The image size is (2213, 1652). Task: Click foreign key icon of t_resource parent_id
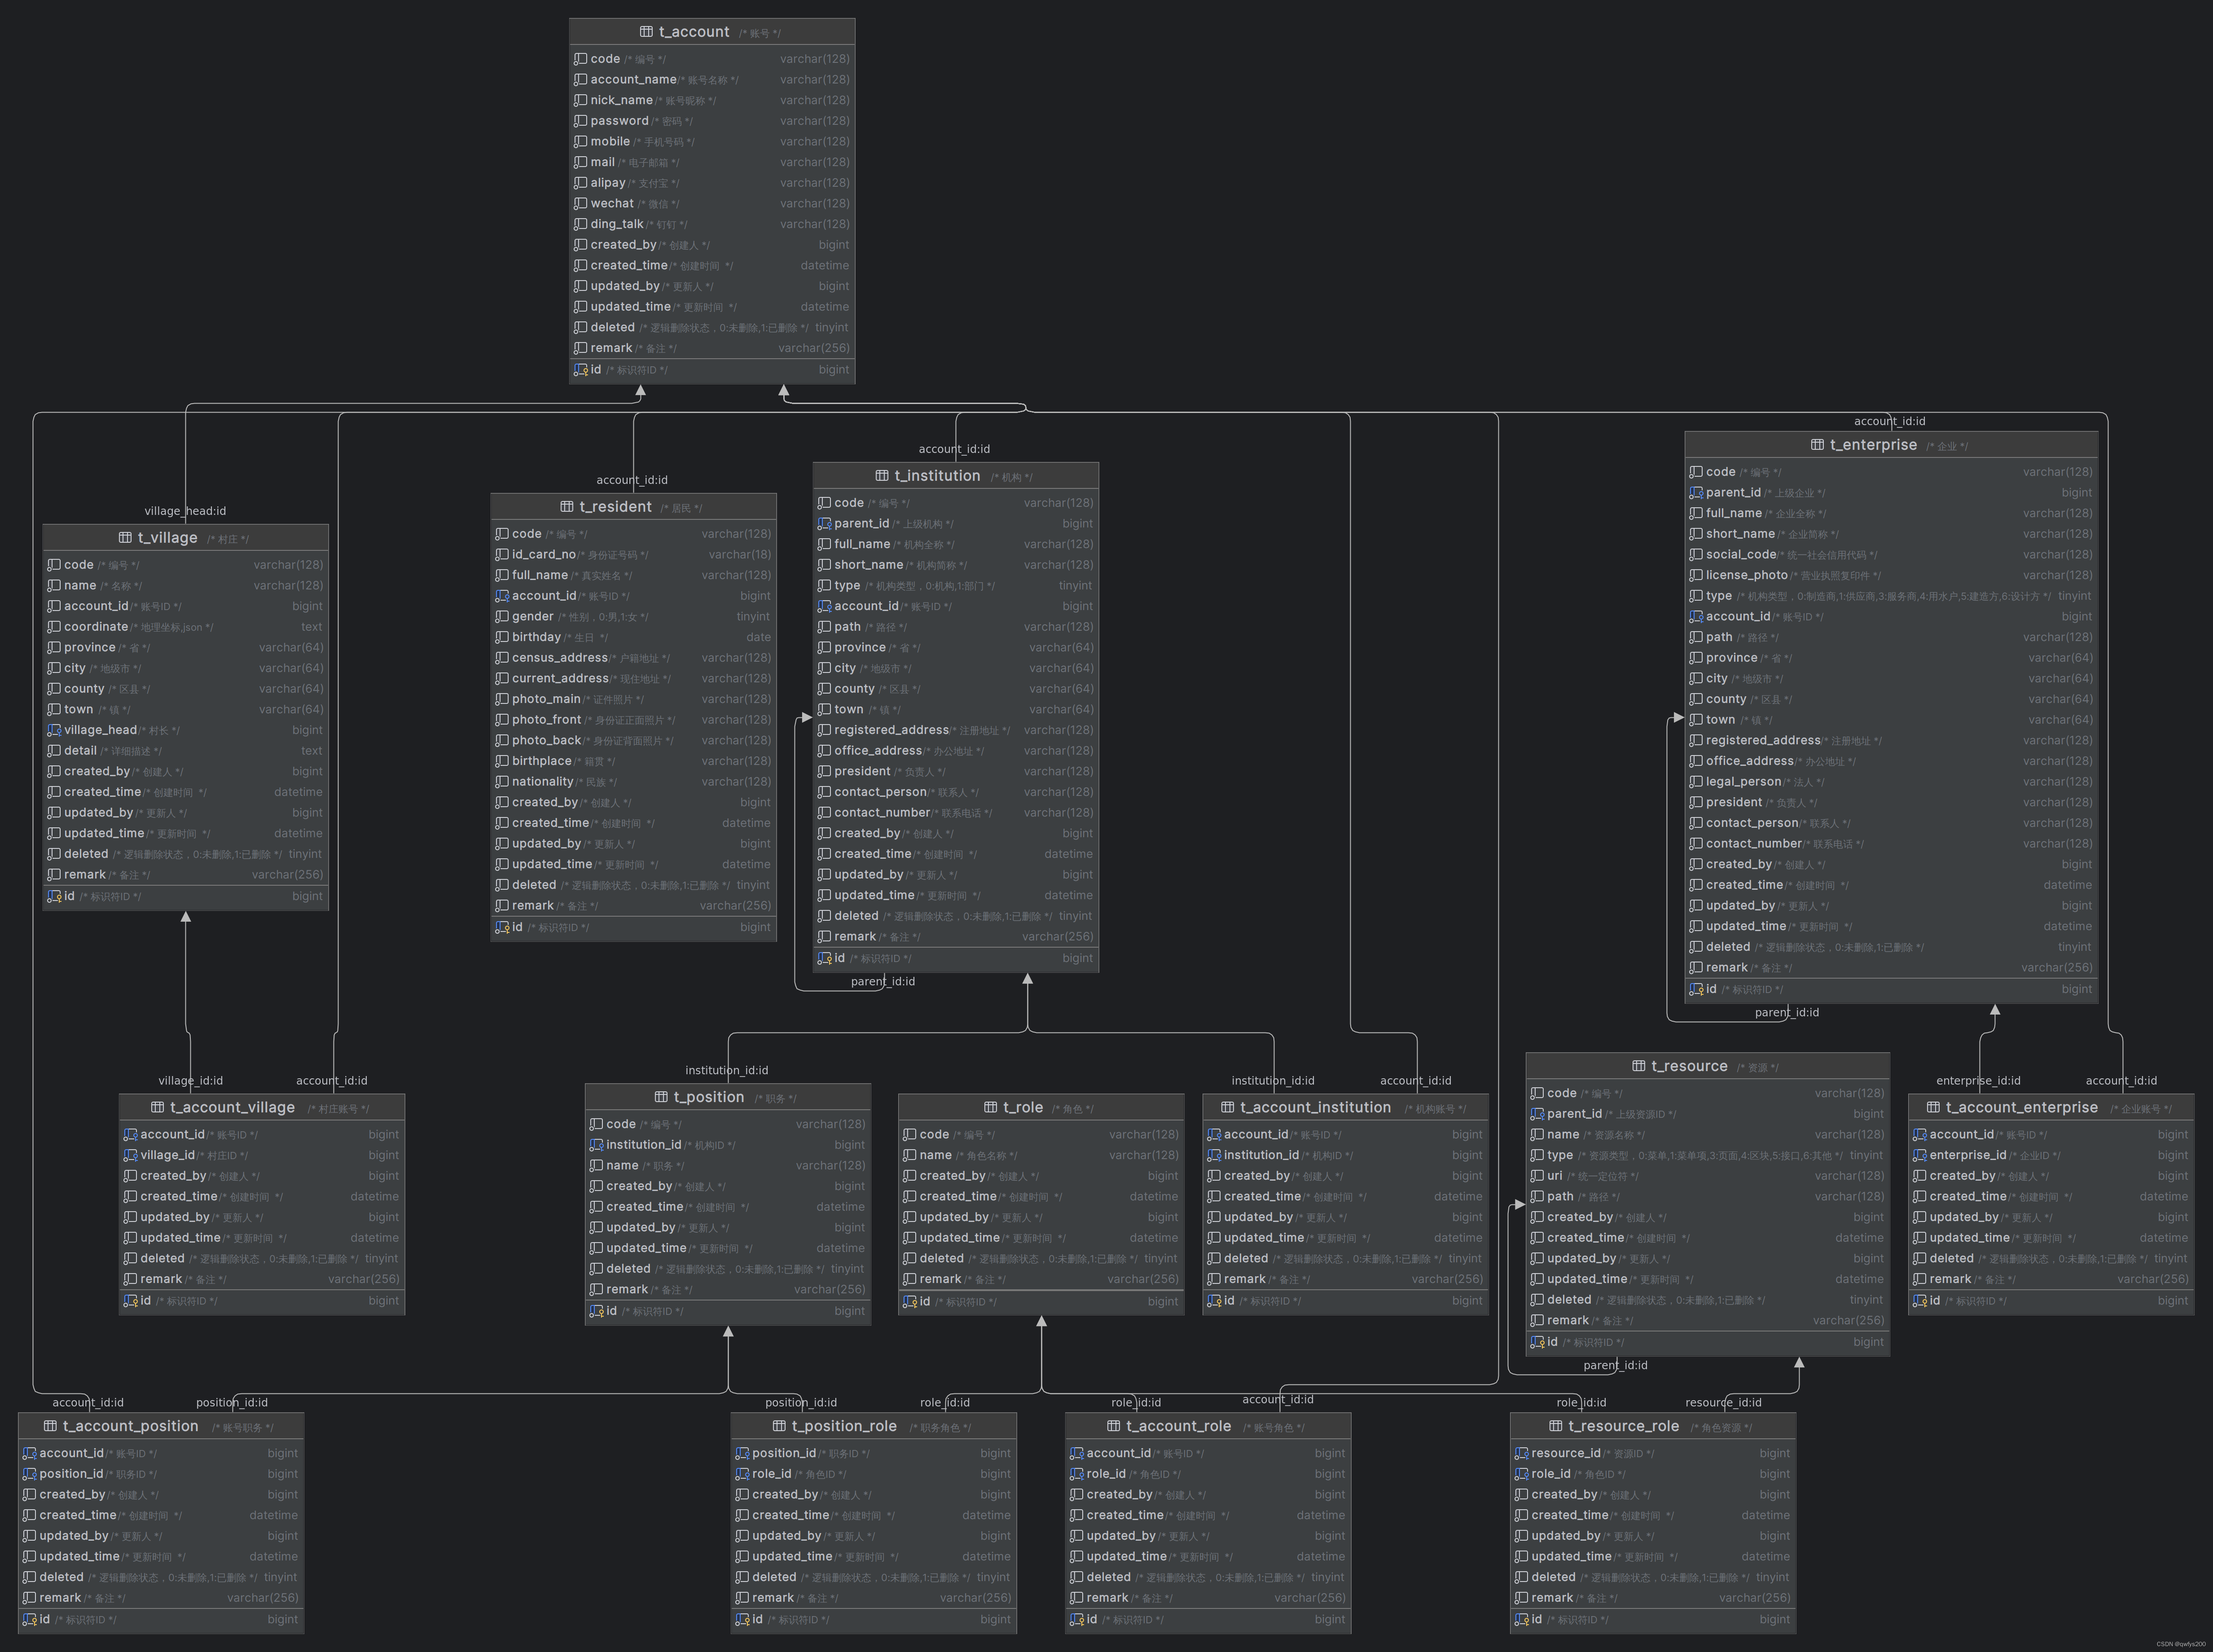coord(1537,1114)
